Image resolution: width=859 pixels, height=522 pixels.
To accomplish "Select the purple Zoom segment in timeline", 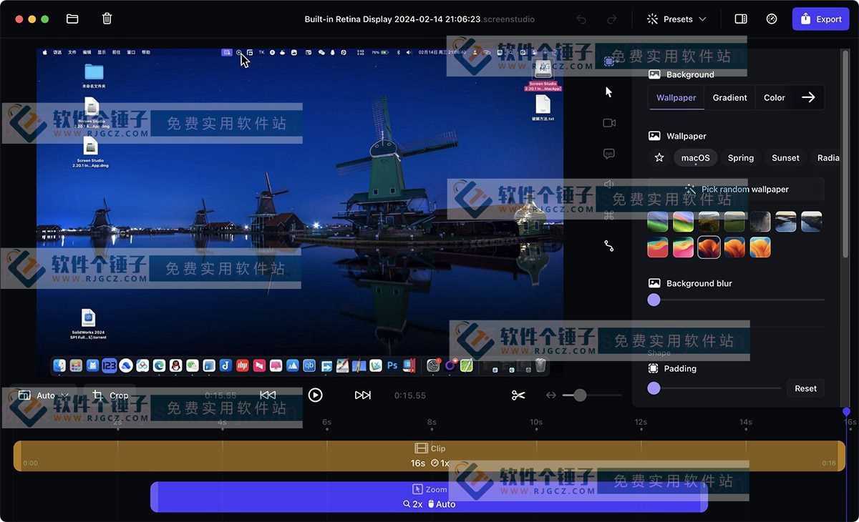I will [429, 497].
